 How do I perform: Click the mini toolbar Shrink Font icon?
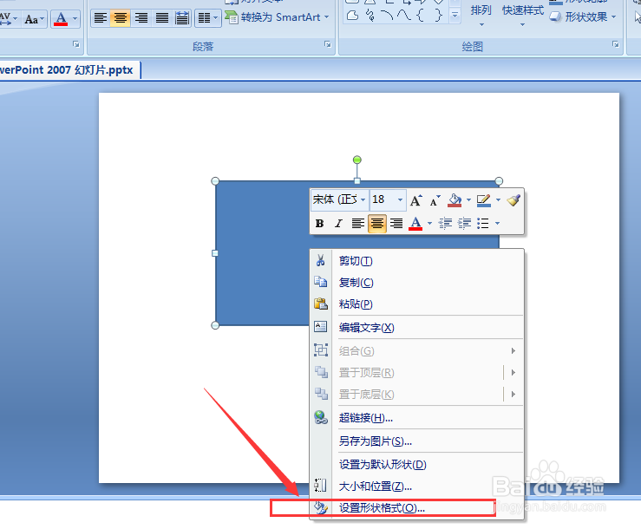pyautogui.click(x=435, y=200)
